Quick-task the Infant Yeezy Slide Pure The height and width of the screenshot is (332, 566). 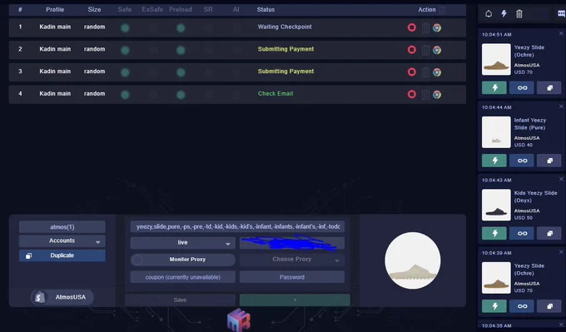494,161
